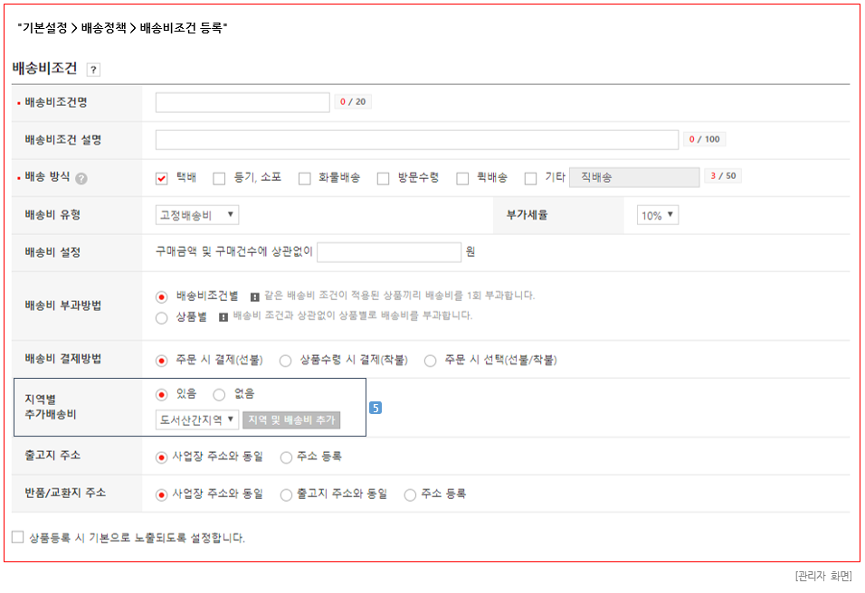Image resolution: width=865 pixels, height=593 pixels.
Task: Click the 배송비 결제방법 row label
Action: pos(63,359)
